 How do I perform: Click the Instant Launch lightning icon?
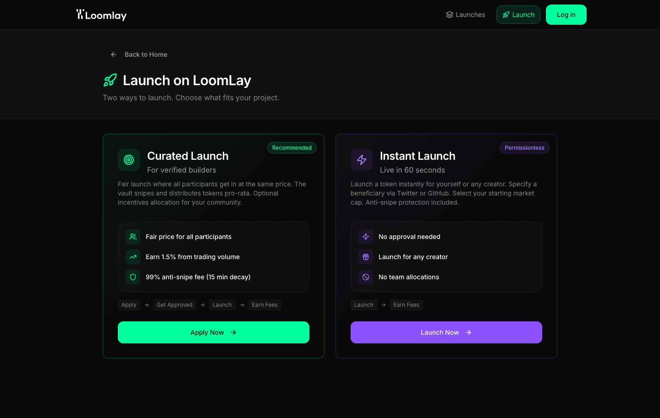click(362, 160)
